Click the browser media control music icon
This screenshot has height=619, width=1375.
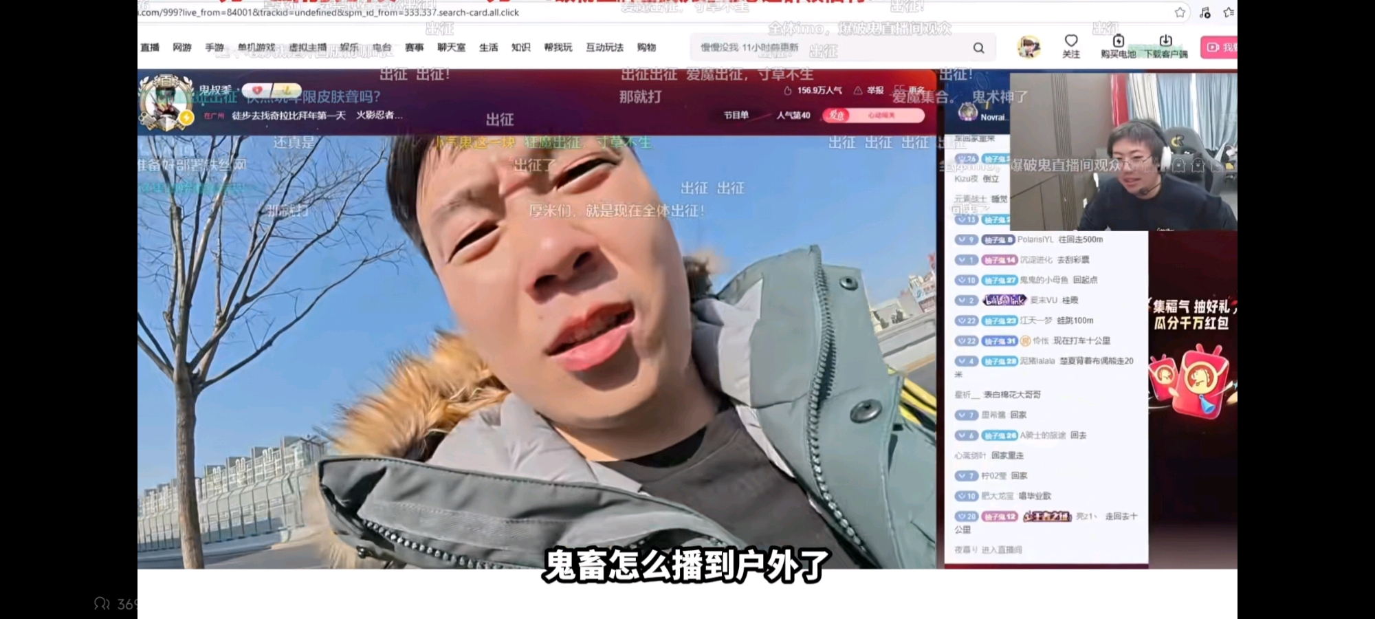[x=1204, y=12]
